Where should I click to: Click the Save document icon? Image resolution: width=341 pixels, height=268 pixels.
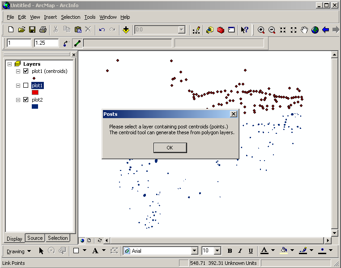coord(32,30)
